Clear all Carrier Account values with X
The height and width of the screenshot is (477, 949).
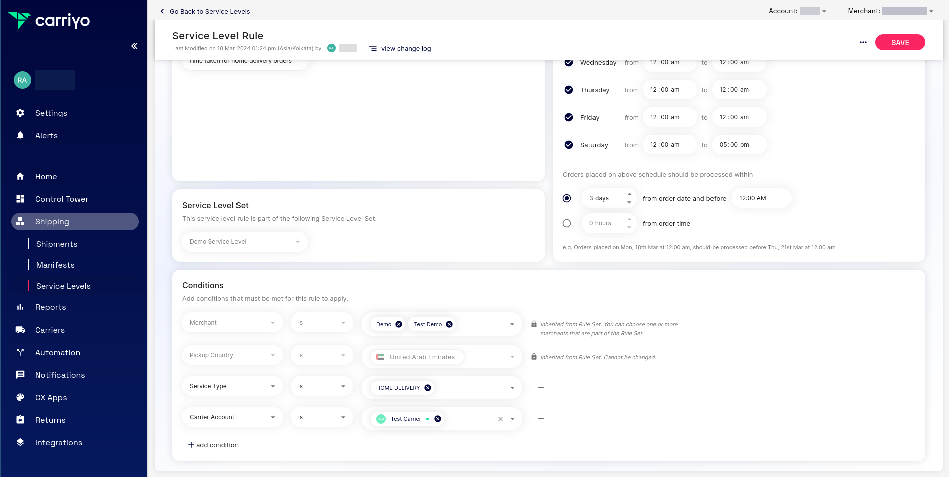click(x=500, y=419)
